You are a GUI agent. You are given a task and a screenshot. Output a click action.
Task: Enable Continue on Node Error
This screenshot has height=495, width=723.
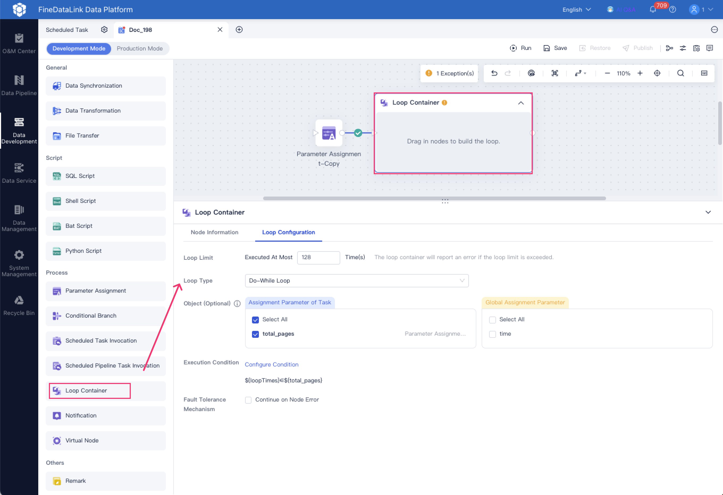tap(248, 400)
